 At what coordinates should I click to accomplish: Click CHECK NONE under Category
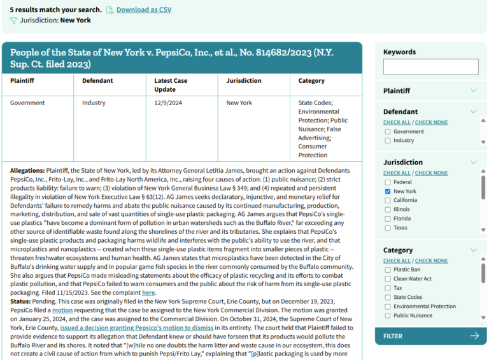[431, 261]
